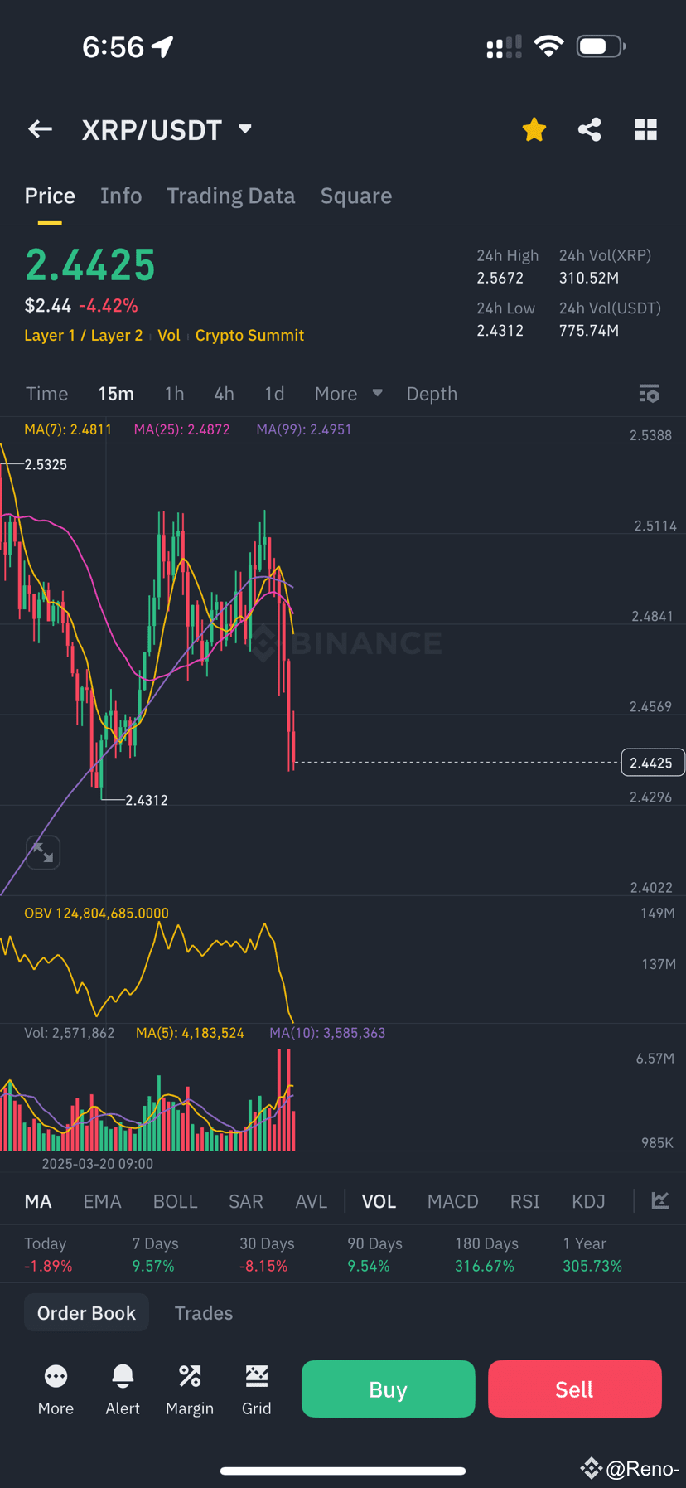Set a price Alert with bell icon
Viewport: 686px width, 1488px height.
(x=123, y=1390)
